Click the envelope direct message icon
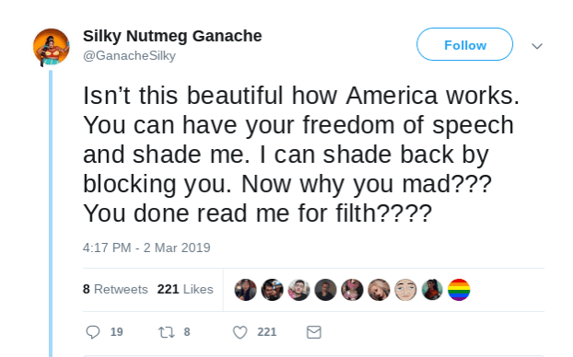Viewport: 573px width, 357px height. coord(314,332)
